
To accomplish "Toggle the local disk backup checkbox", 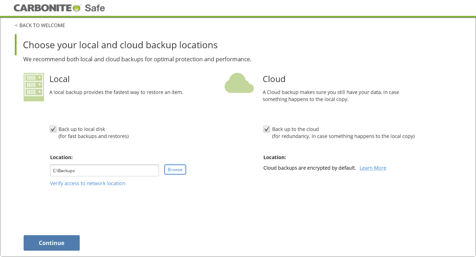I will coord(53,129).
